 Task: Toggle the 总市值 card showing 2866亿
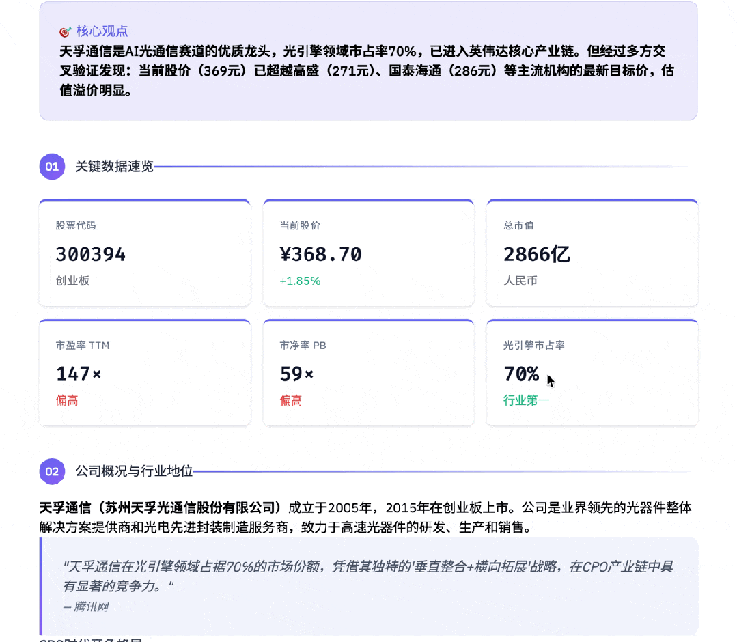(x=592, y=253)
